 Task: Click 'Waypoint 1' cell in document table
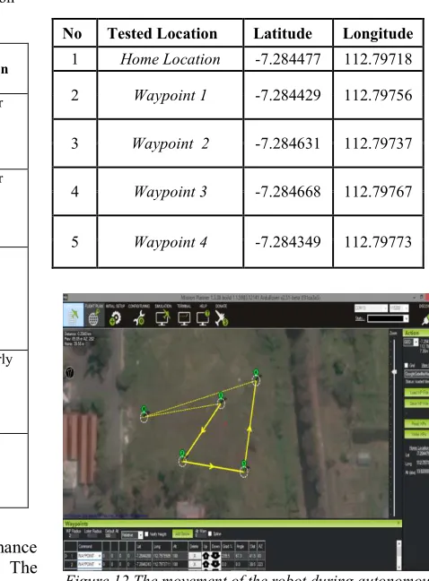click(x=171, y=95)
